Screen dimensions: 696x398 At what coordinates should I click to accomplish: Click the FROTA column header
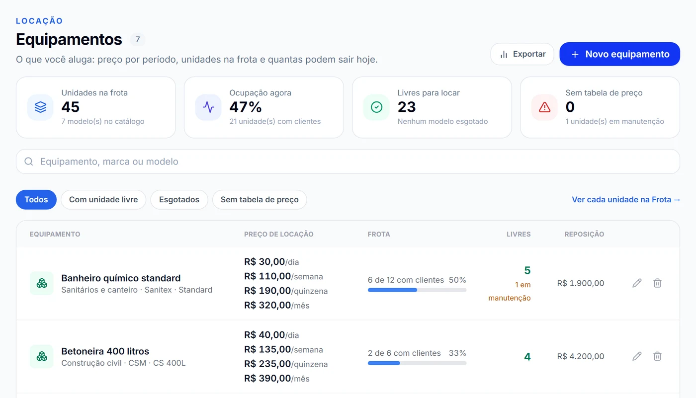(x=379, y=234)
